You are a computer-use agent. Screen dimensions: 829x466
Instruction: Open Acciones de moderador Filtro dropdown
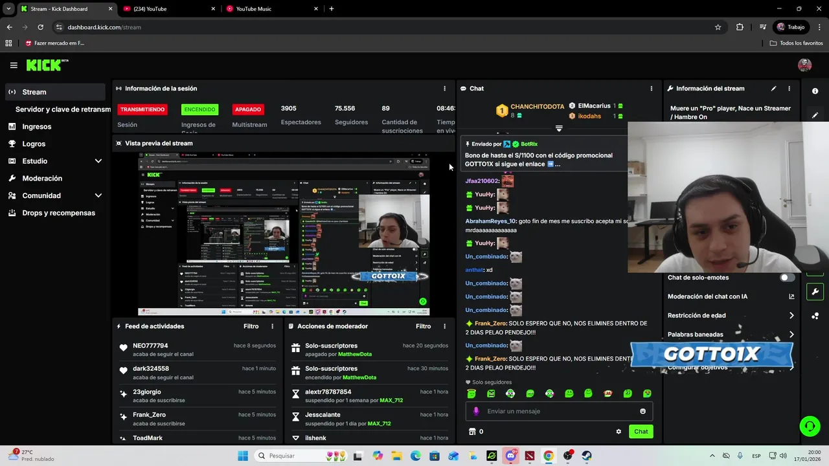pyautogui.click(x=424, y=326)
